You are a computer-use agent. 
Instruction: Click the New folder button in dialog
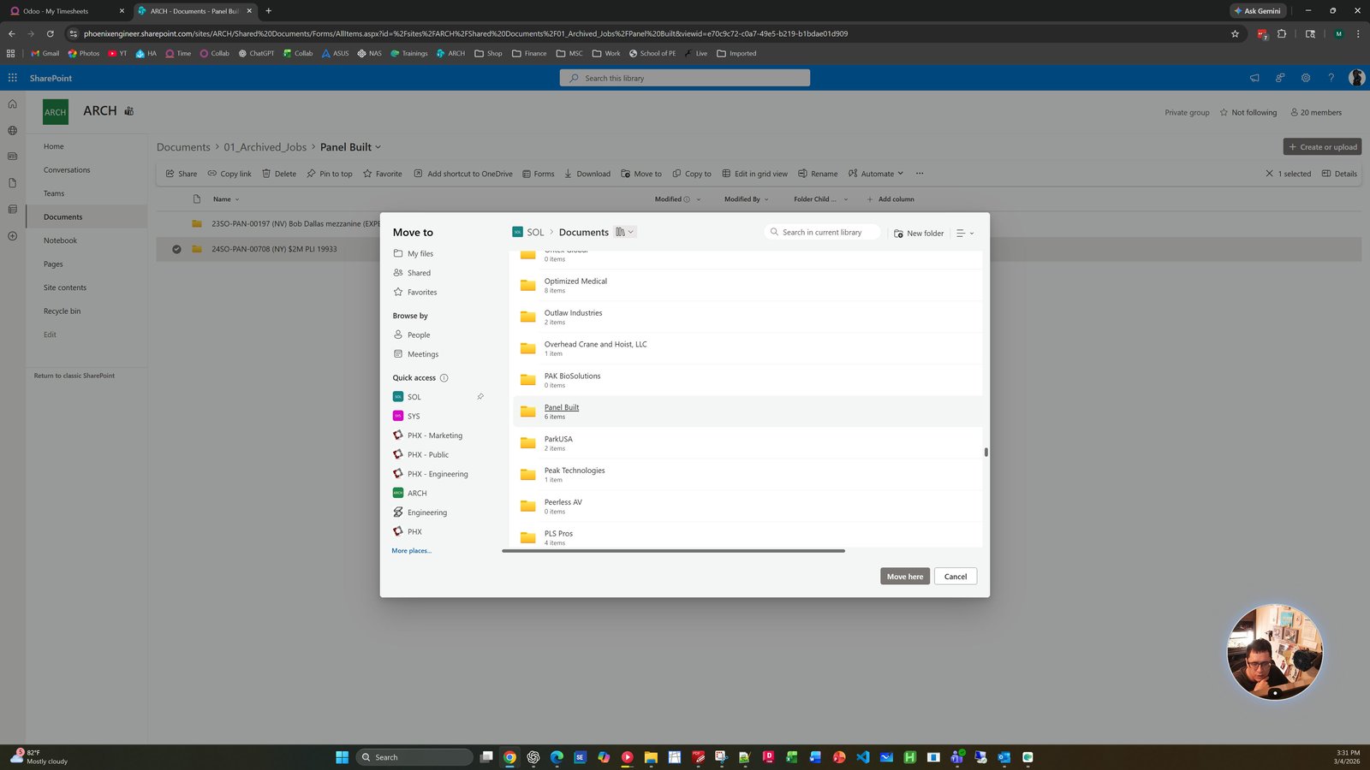point(919,233)
